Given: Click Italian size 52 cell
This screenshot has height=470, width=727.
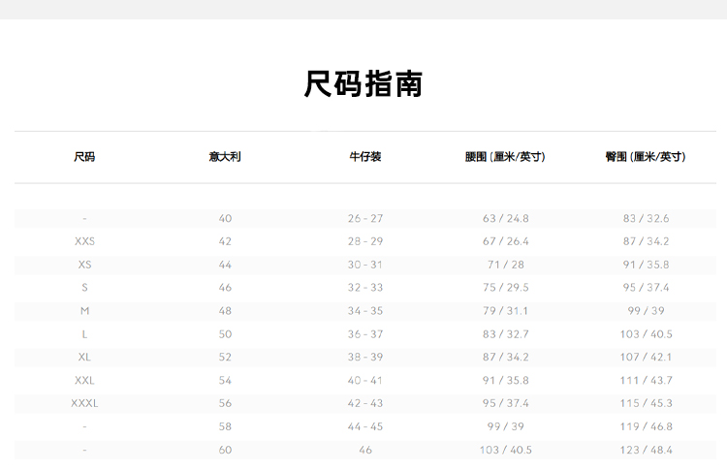Looking at the screenshot, I should click(x=225, y=358).
